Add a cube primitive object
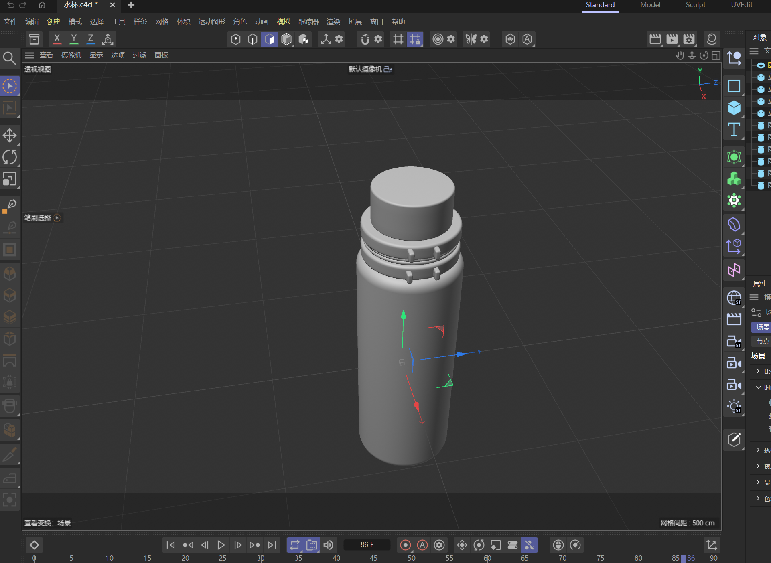The image size is (771, 563). click(734, 108)
